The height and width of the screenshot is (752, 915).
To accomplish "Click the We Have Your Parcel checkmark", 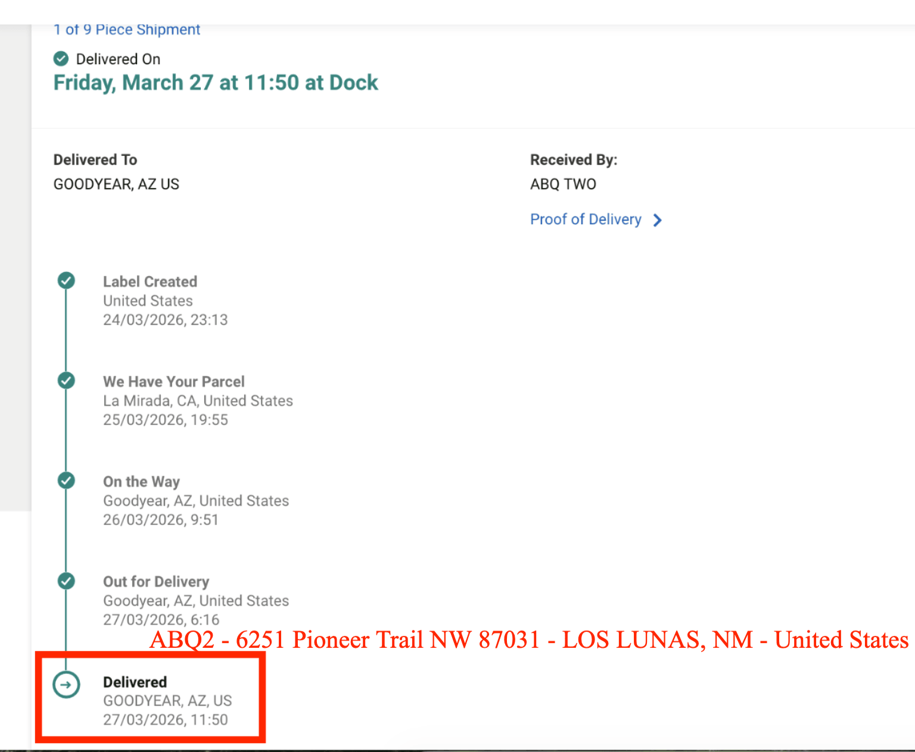I will pyautogui.click(x=66, y=381).
